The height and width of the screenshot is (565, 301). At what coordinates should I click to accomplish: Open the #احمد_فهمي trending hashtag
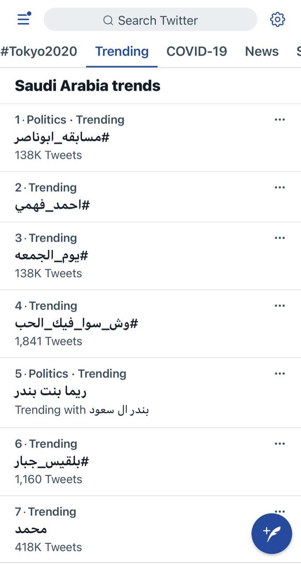tap(53, 205)
